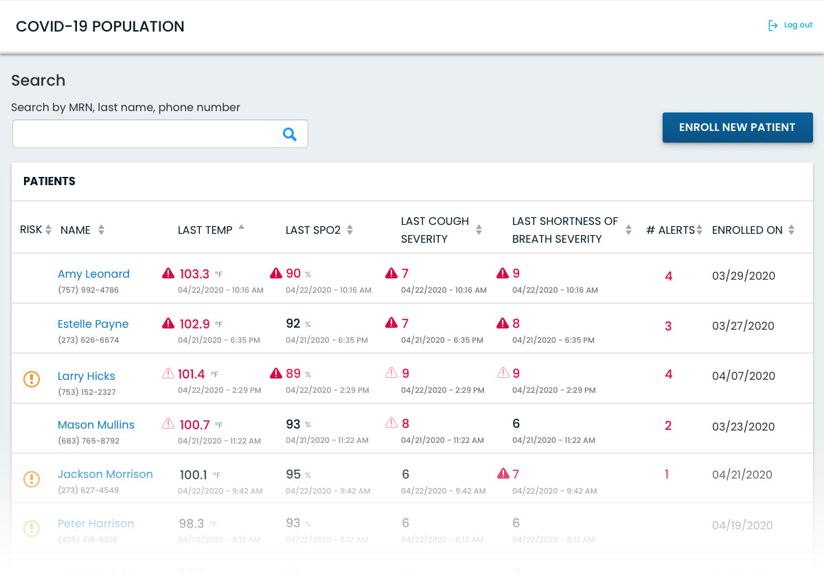Click Amy Leonard's temperature alert icon

[x=168, y=274]
